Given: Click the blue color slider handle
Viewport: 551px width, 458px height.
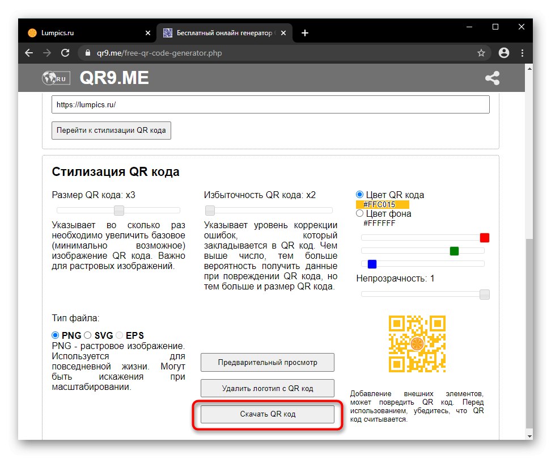Looking at the screenshot, I should (x=372, y=264).
